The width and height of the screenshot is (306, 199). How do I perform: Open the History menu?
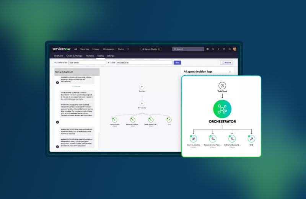[x=96, y=49]
